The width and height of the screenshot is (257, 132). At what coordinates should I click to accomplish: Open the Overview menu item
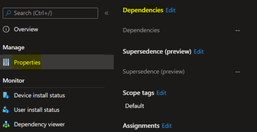(x=26, y=29)
